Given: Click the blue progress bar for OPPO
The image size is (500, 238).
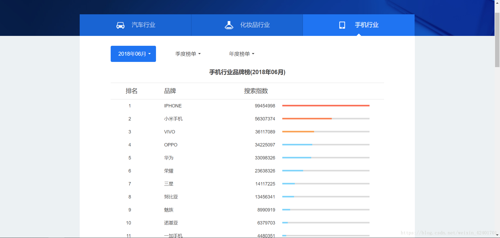Looking at the screenshot, I should pyautogui.click(x=297, y=145).
